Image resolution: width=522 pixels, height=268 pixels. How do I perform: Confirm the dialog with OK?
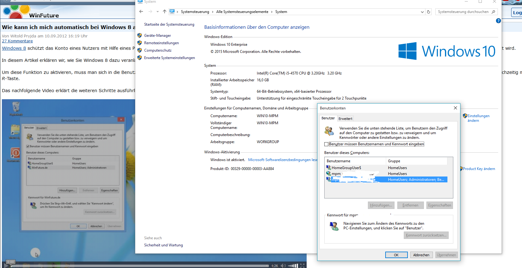(x=396, y=255)
